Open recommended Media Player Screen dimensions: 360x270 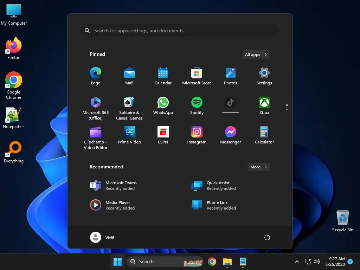112,205
